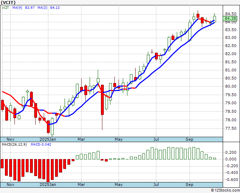Click the 80.50 price axis label
The image size is (240, 193).
230,78
